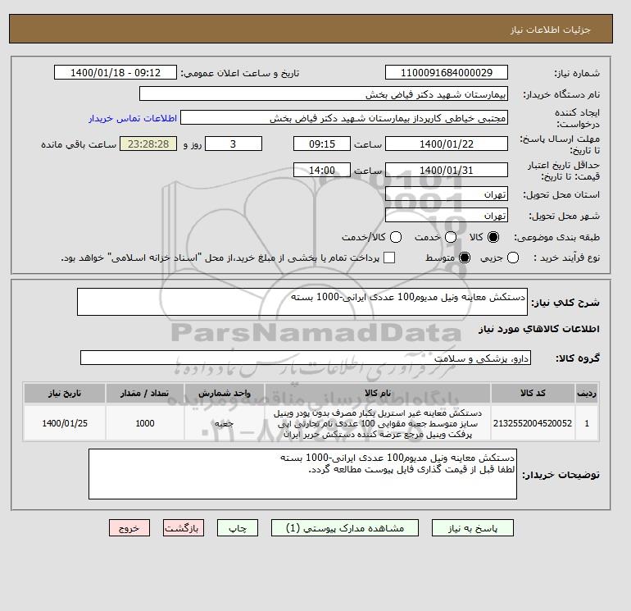Click countdown timer 23:28:28

coord(148,144)
